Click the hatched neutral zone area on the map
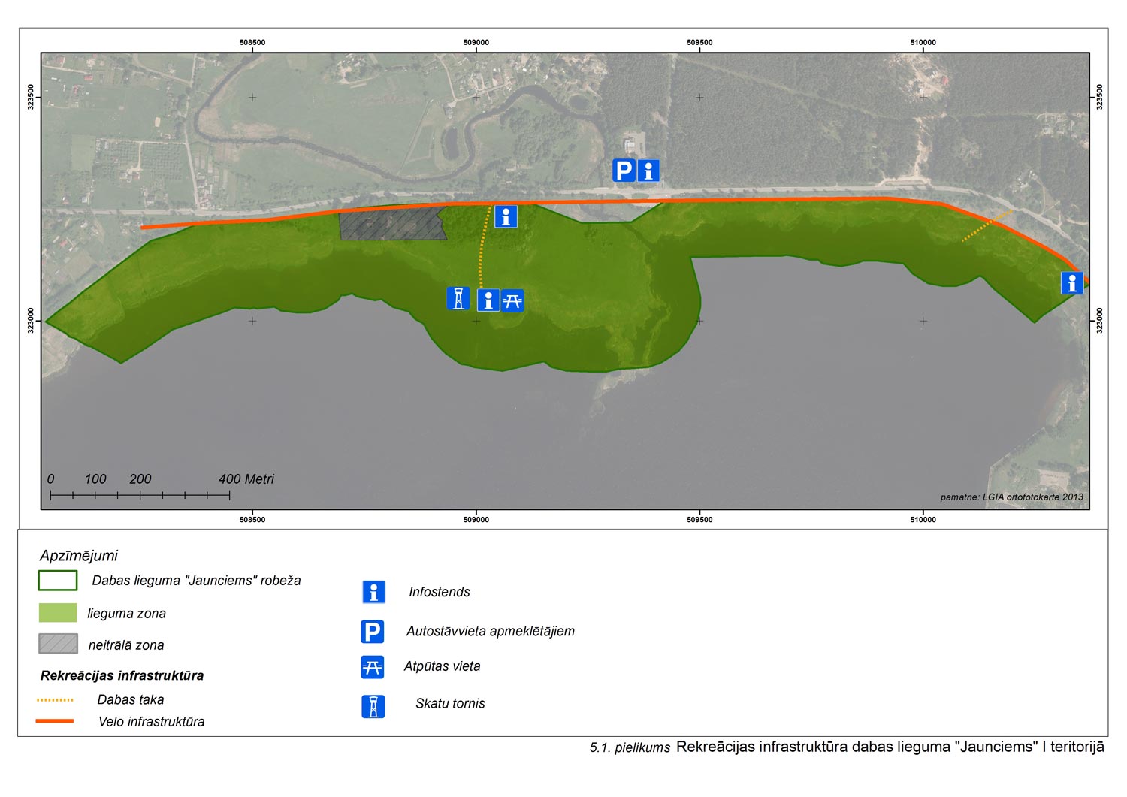 point(391,225)
